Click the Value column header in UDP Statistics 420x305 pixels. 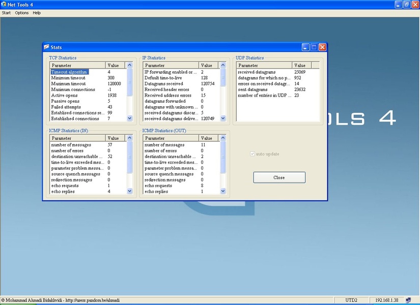point(306,66)
